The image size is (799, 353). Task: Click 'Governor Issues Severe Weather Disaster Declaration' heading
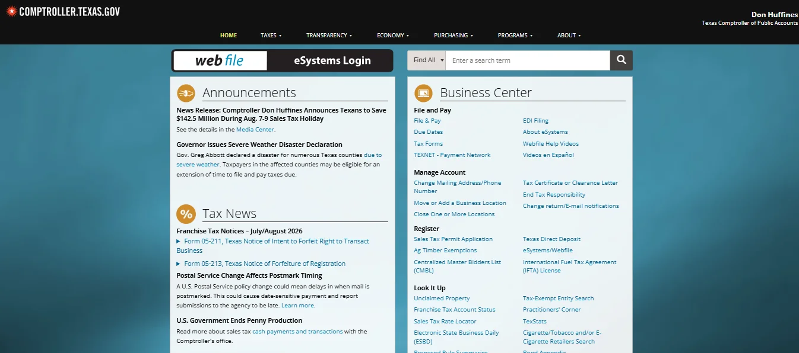click(x=259, y=145)
